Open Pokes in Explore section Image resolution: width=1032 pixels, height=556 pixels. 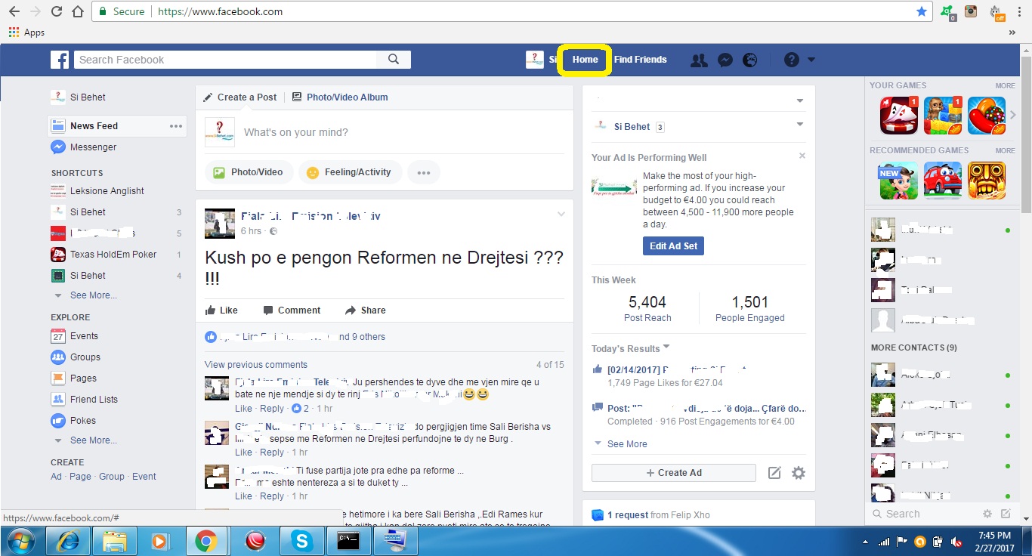tap(82, 421)
